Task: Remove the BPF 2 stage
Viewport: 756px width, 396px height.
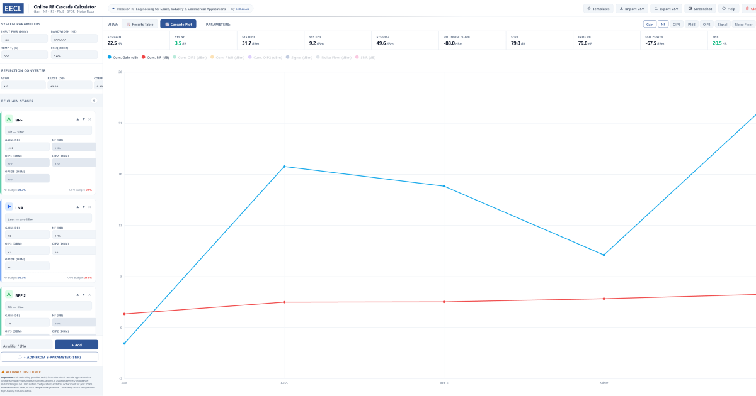Action: coord(89,294)
